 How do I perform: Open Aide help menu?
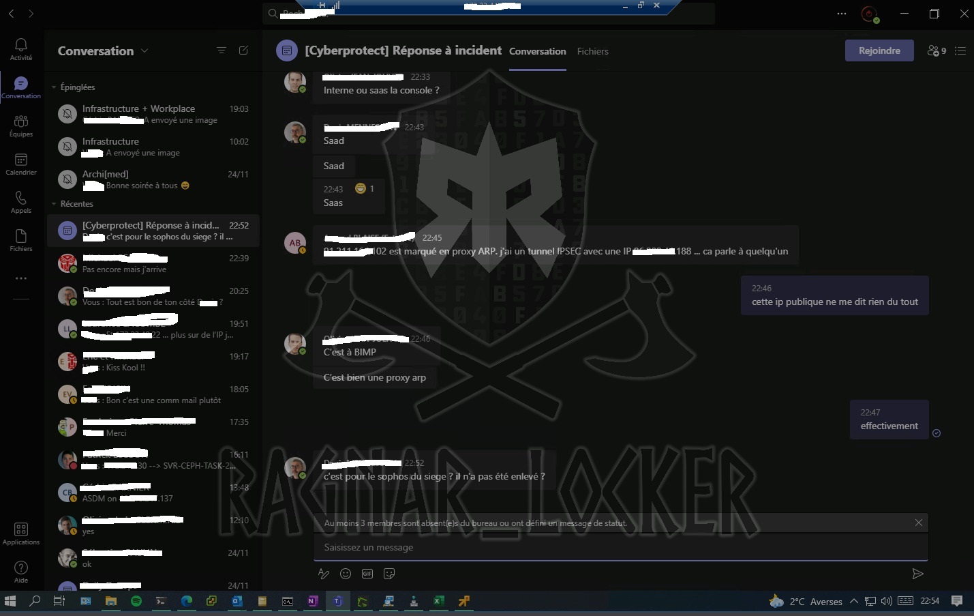pos(21,572)
